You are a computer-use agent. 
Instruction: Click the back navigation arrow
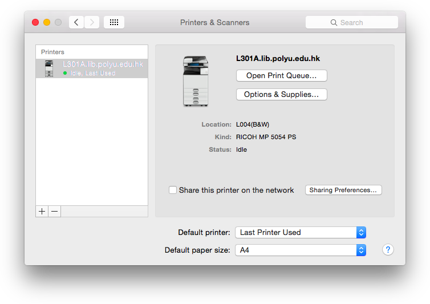click(76, 22)
